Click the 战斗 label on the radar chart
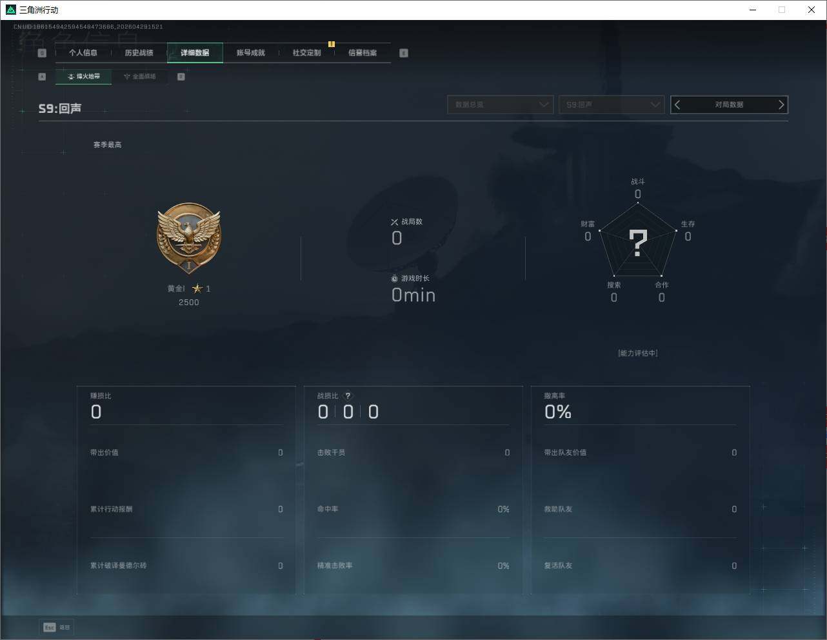Screen dimensions: 827x640 click(x=638, y=182)
